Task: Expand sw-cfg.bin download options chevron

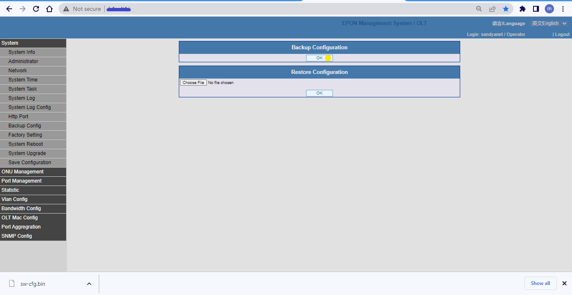Action: point(89,284)
